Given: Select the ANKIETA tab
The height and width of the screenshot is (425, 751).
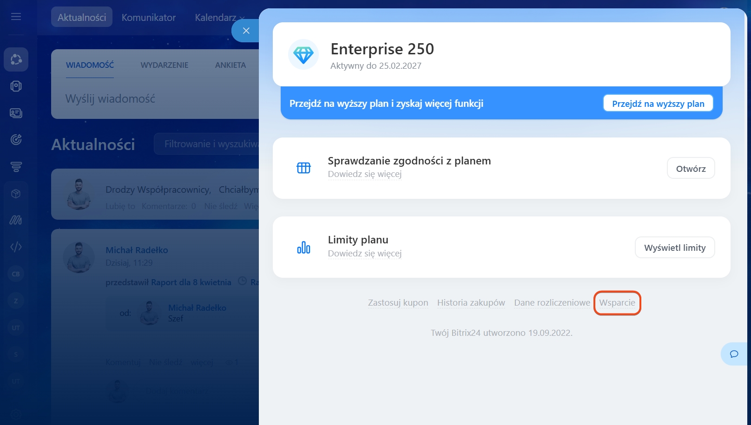Looking at the screenshot, I should (x=231, y=65).
